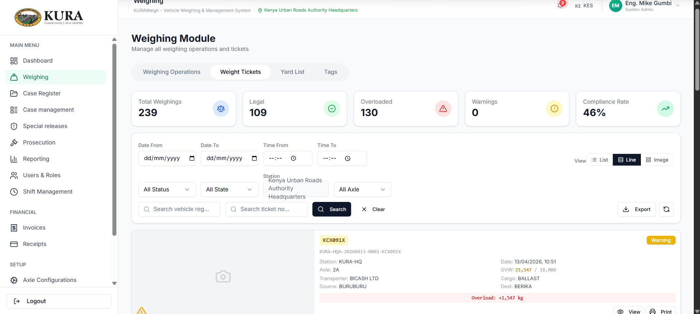Open Receipts under Financial
The width and height of the screenshot is (700, 314).
(56, 244)
